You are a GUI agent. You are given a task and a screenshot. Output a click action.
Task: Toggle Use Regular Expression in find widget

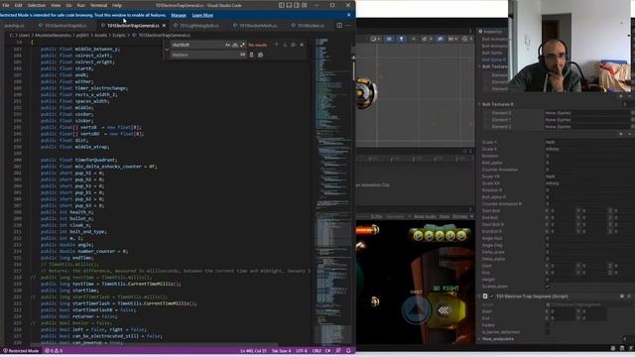click(x=242, y=45)
